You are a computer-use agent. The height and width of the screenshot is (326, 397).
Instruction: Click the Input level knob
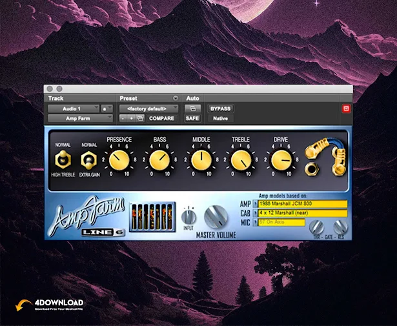point(188,218)
